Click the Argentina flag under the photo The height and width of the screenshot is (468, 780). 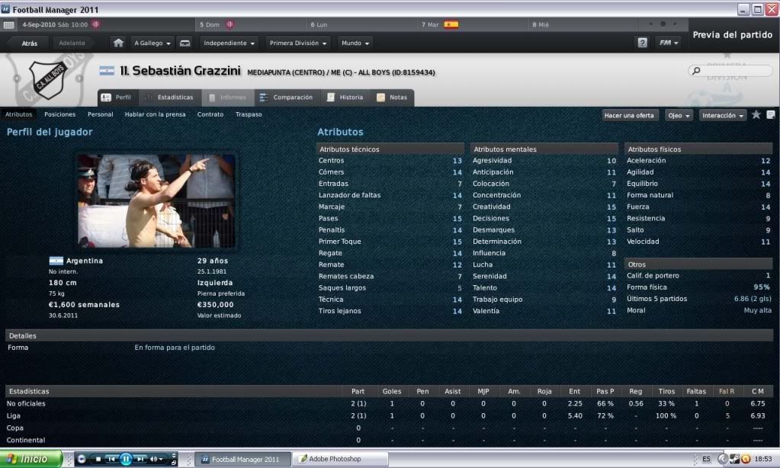coord(56,261)
